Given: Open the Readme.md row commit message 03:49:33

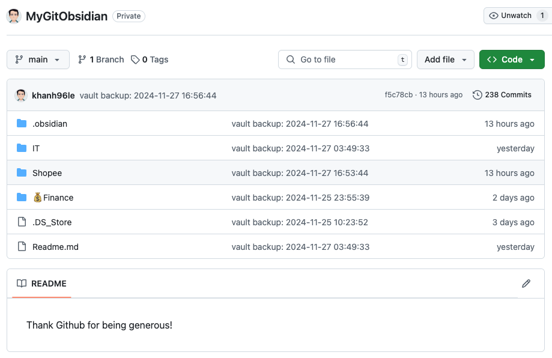Looking at the screenshot, I should coord(301,247).
